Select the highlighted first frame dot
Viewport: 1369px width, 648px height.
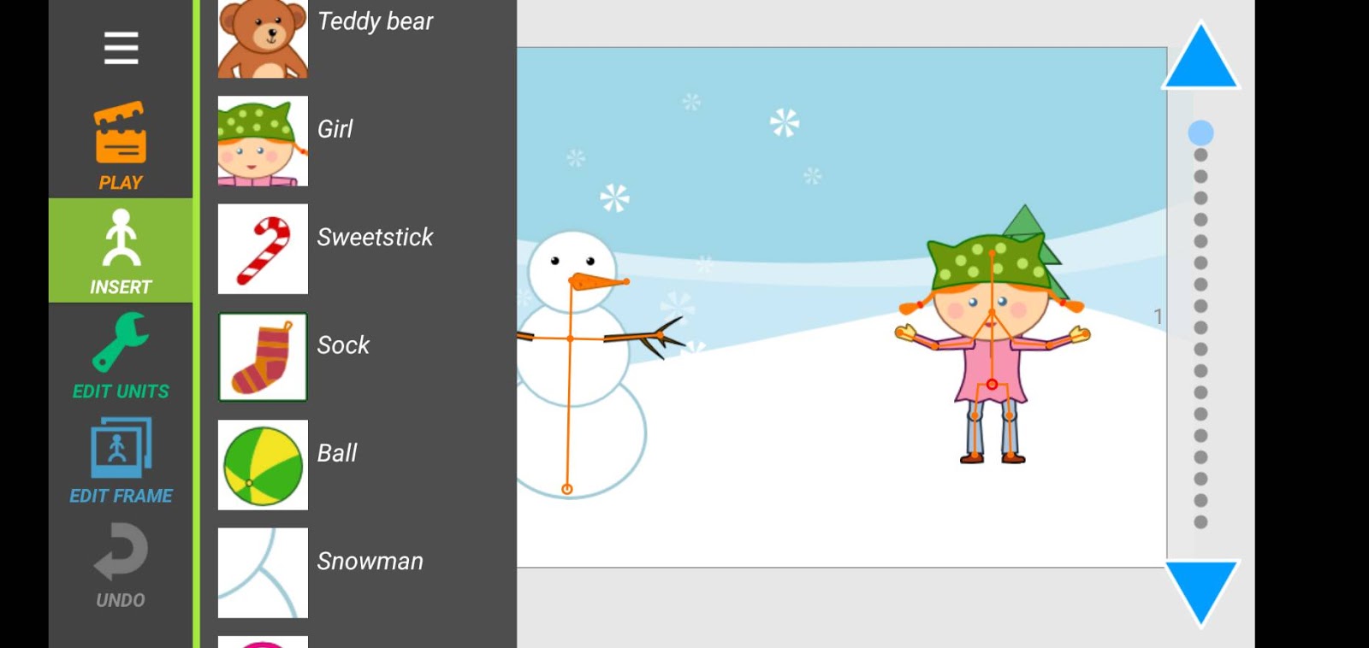(x=1200, y=133)
